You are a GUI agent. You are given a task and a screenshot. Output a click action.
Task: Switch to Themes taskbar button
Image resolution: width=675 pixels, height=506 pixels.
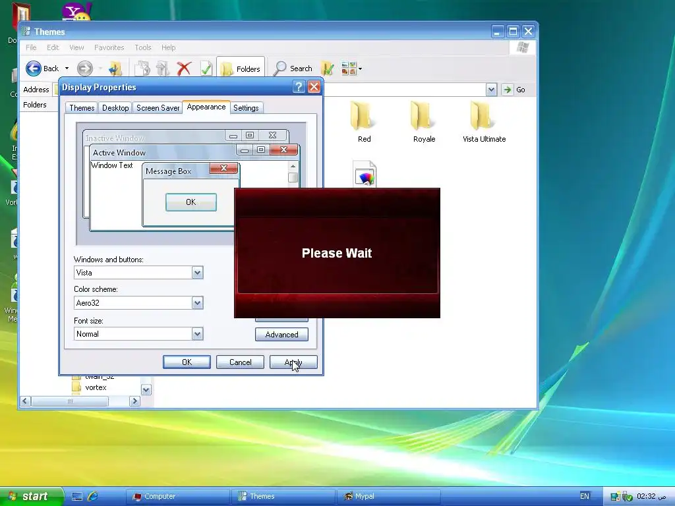[283, 496]
